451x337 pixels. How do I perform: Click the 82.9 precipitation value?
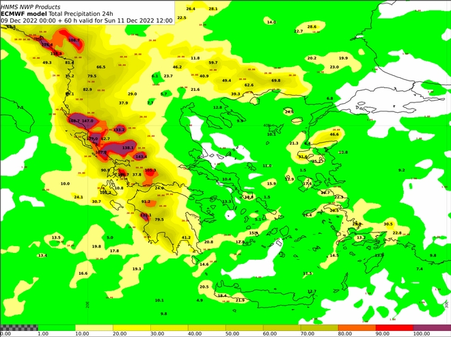tap(87, 90)
